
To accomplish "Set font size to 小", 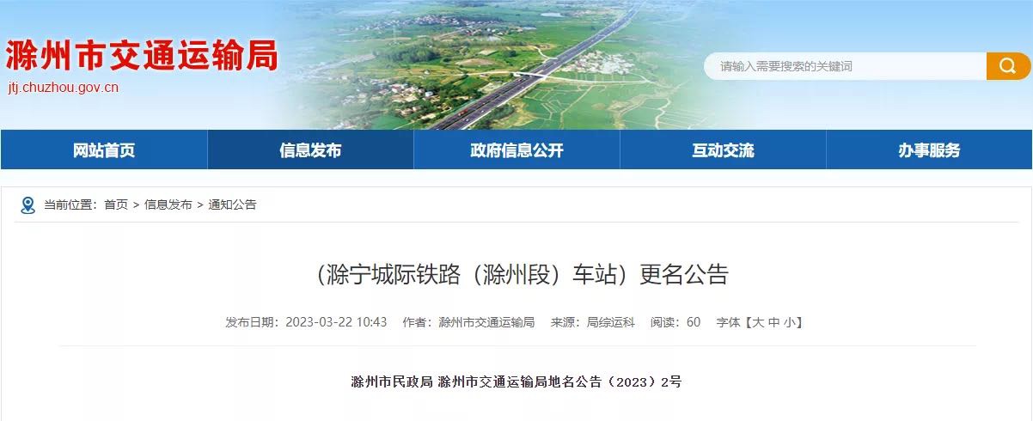I will [x=790, y=322].
